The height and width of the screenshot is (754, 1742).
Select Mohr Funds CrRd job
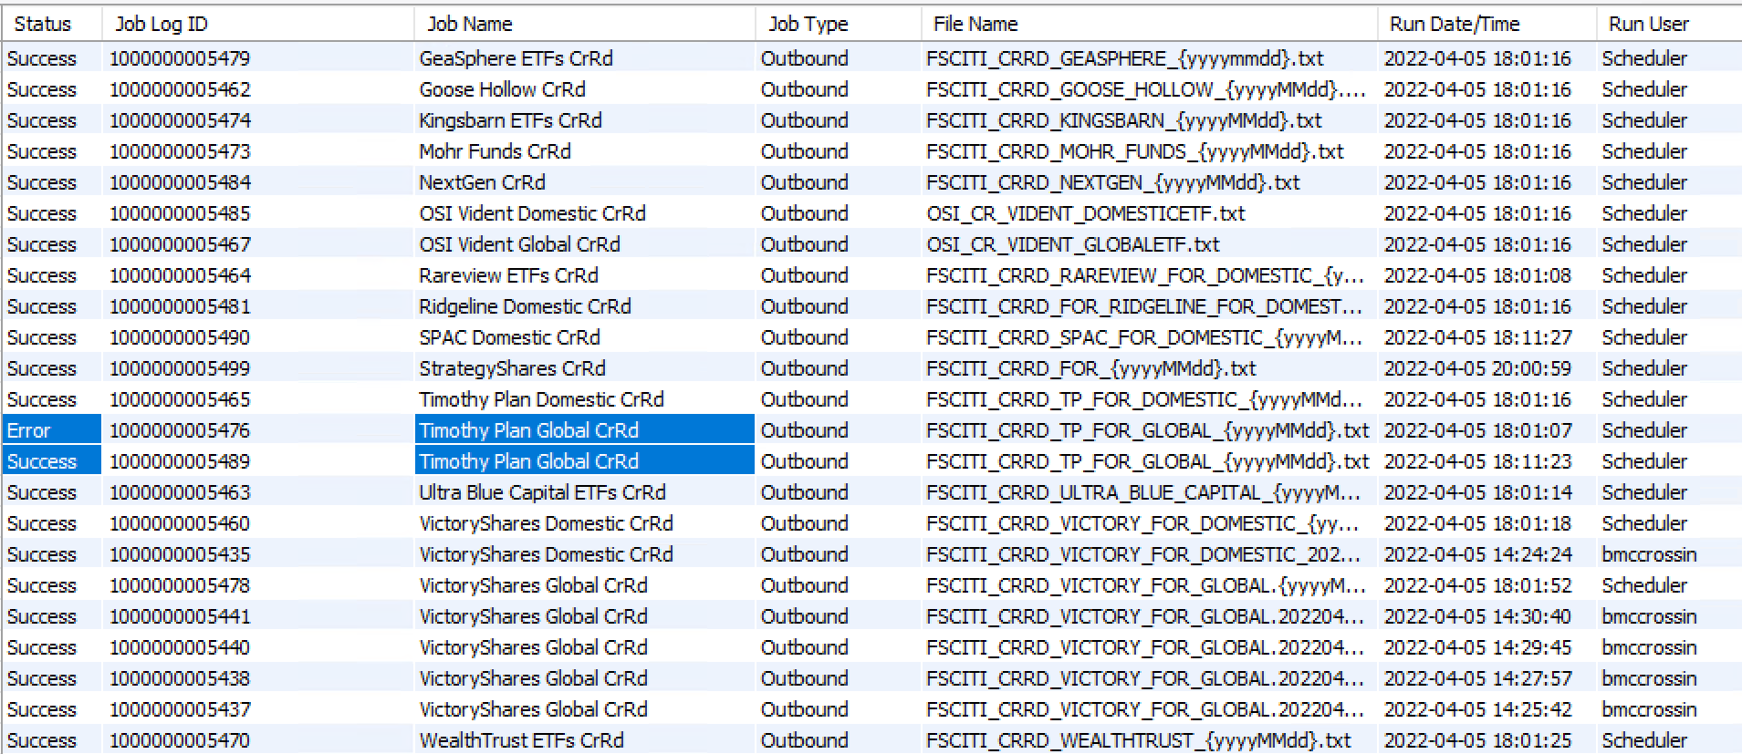pos(495,151)
